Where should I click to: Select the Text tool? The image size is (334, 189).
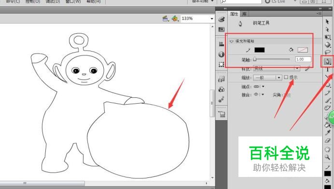[328, 69]
